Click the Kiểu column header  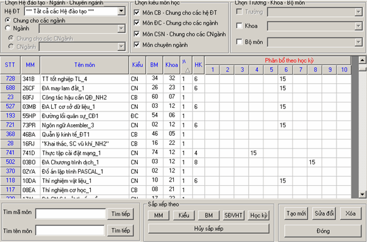point(137,65)
